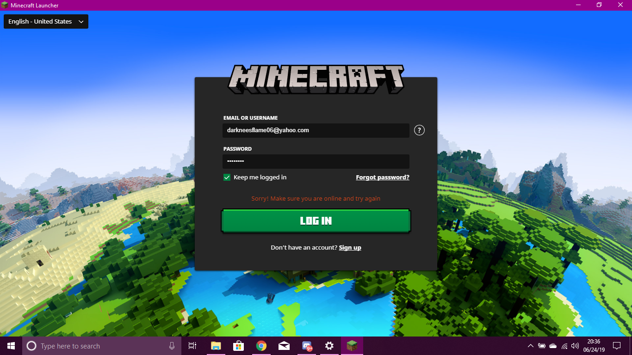Uncheck the Keep me logged in checkbox
This screenshot has height=355, width=632.
tap(227, 177)
